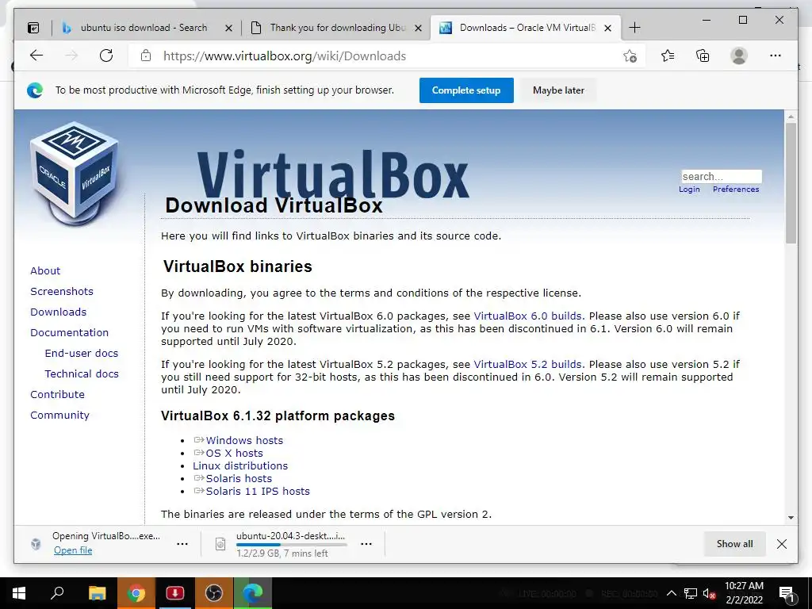Click the scrollbar down arrow
This screenshot has height=609, width=812.
pos(791,517)
